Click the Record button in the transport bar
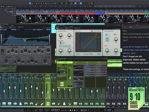This screenshot has width=149, height=112. (x=75, y=110)
